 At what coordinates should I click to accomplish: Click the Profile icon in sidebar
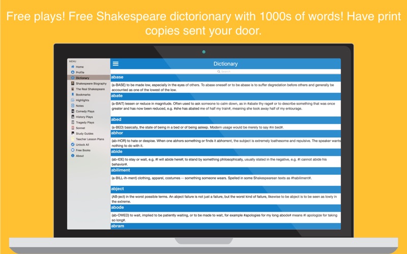point(73,72)
